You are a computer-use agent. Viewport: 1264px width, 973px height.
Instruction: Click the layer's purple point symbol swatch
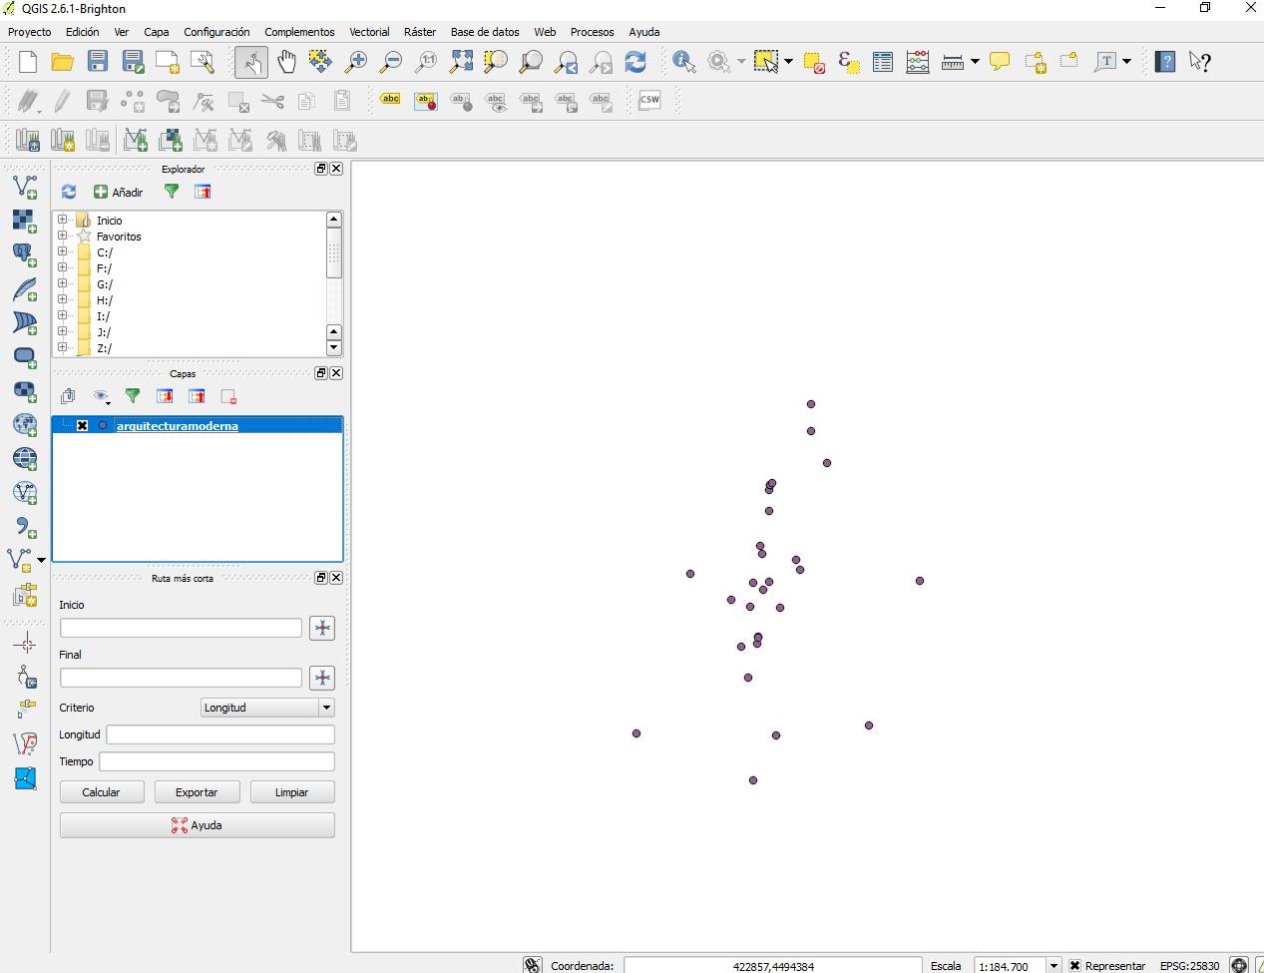pyautogui.click(x=103, y=426)
